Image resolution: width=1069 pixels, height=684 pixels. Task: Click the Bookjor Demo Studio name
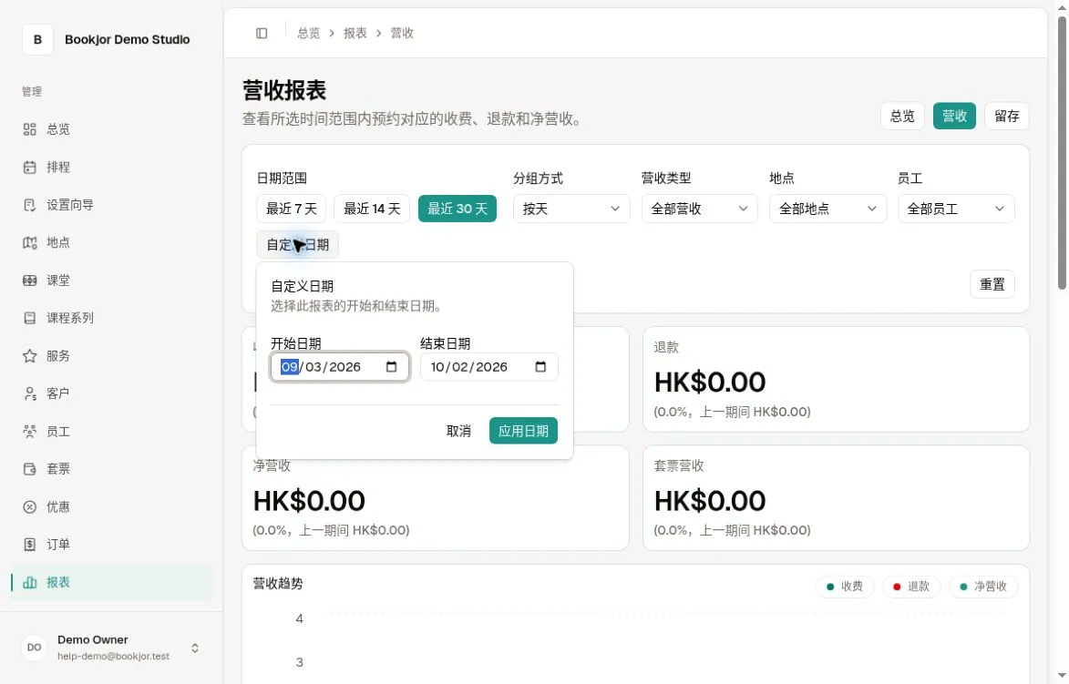[128, 39]
